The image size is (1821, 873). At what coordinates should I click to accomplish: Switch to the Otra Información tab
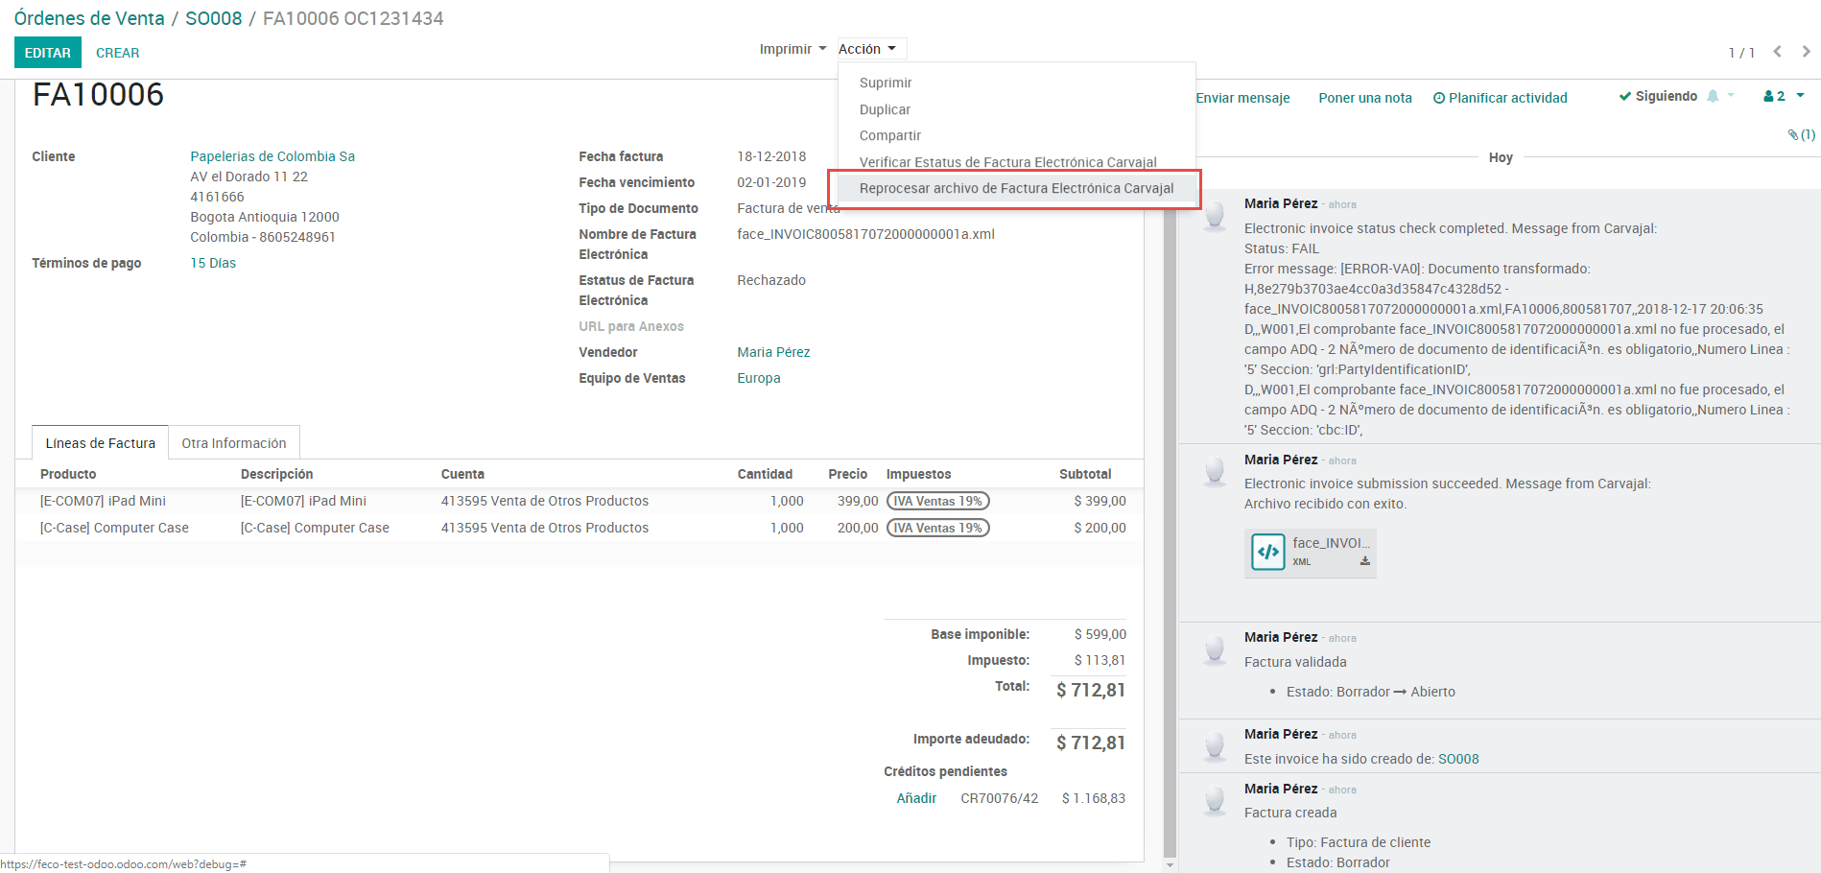tap(234, 443)
